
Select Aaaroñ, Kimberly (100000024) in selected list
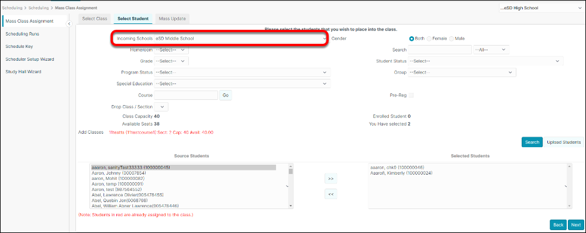point(401,173)
